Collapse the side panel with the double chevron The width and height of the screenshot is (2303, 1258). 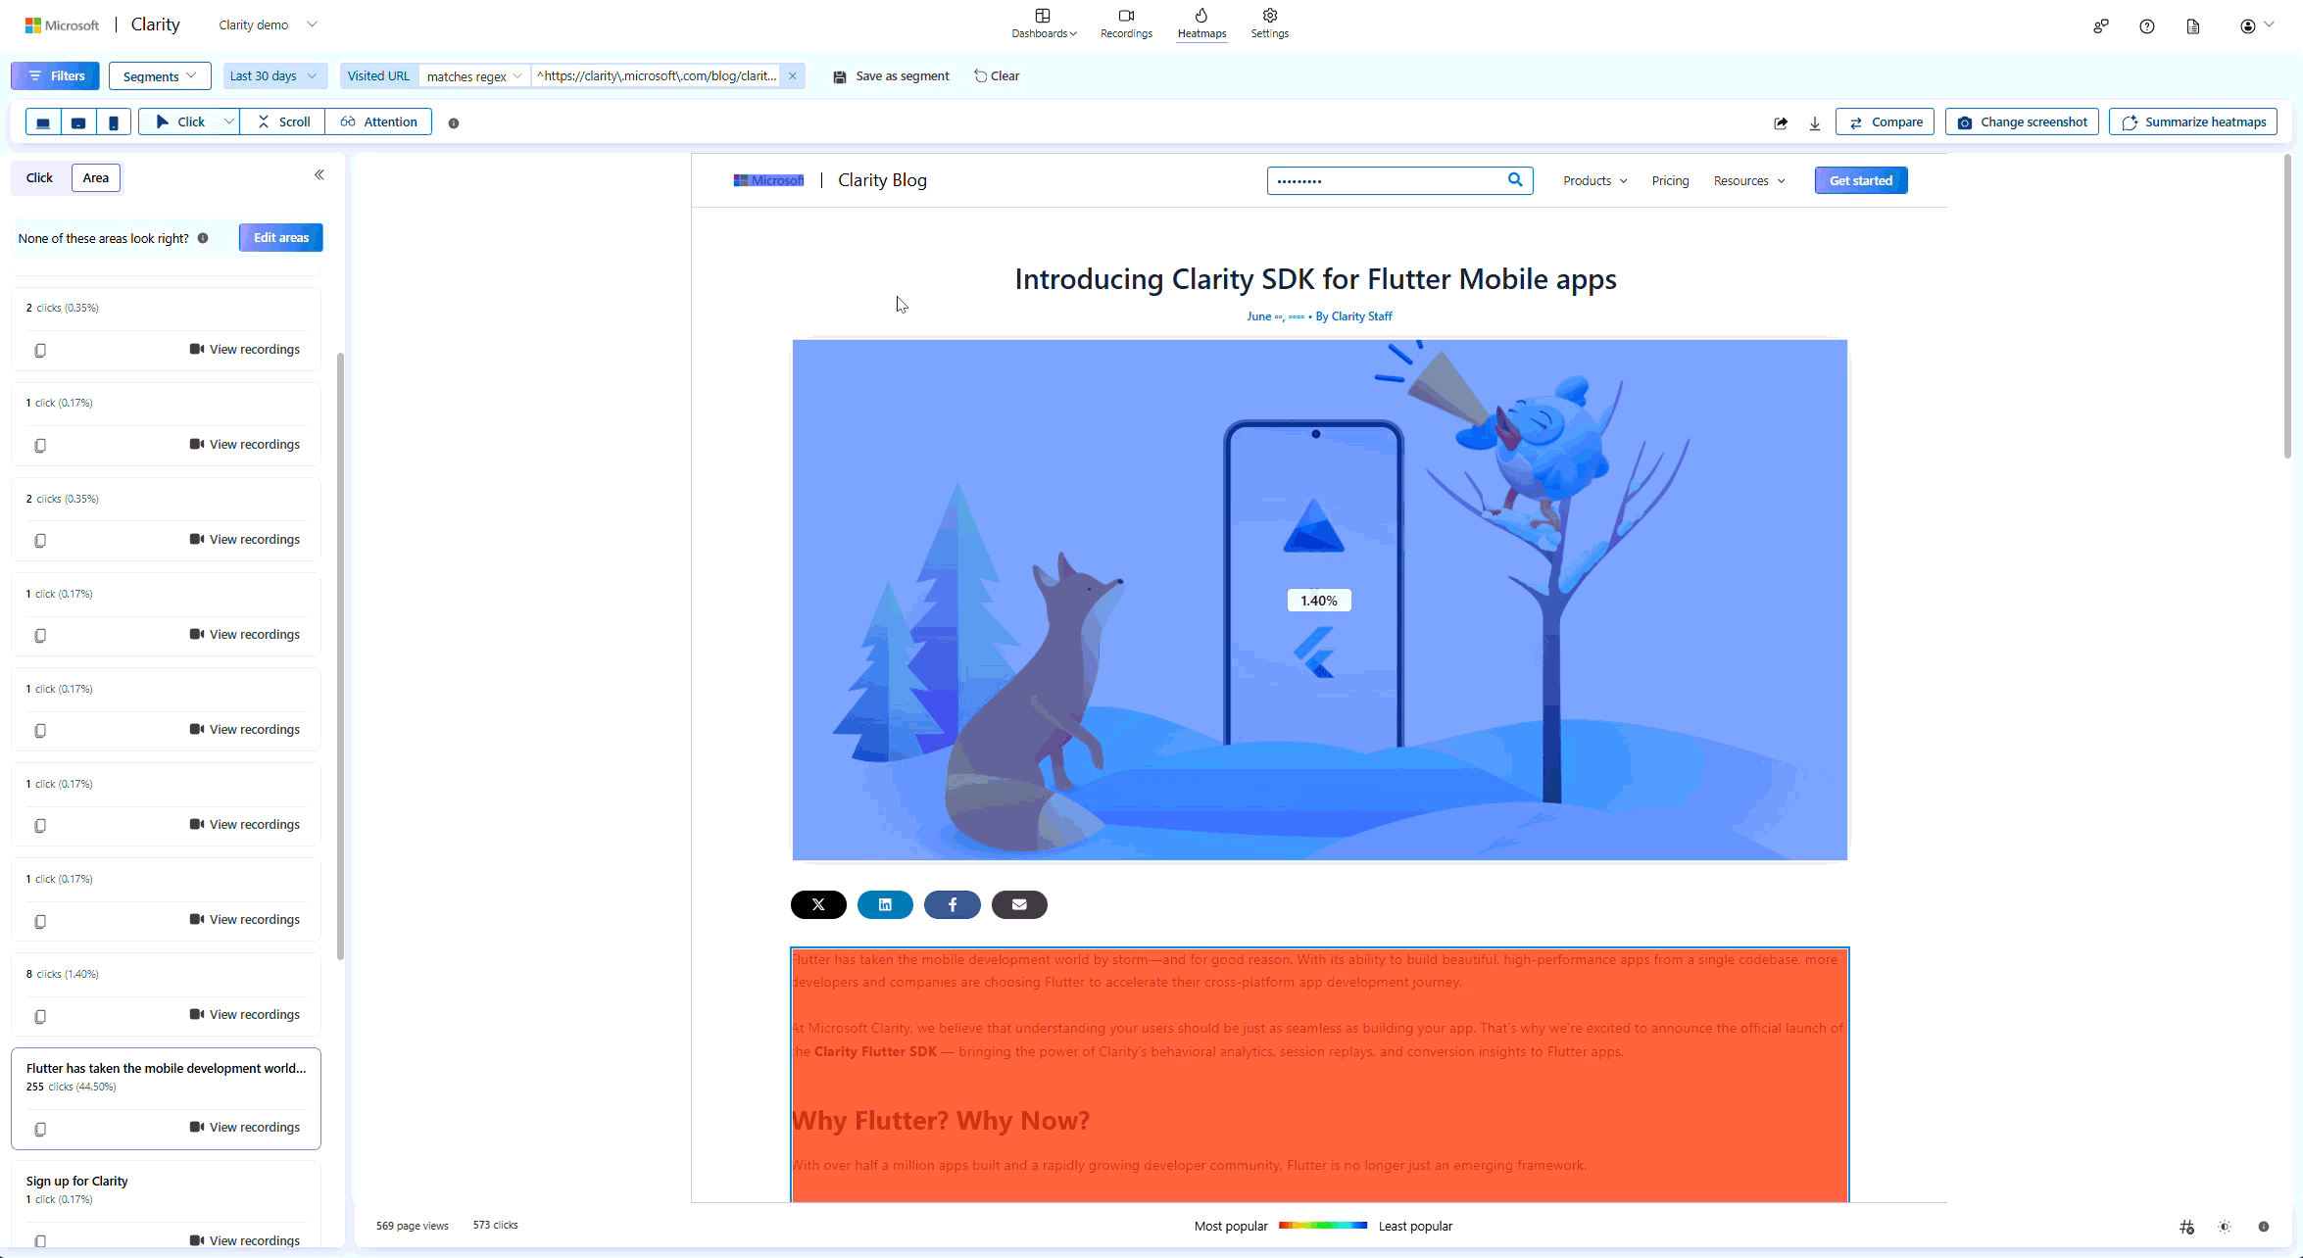pos(319,175)
